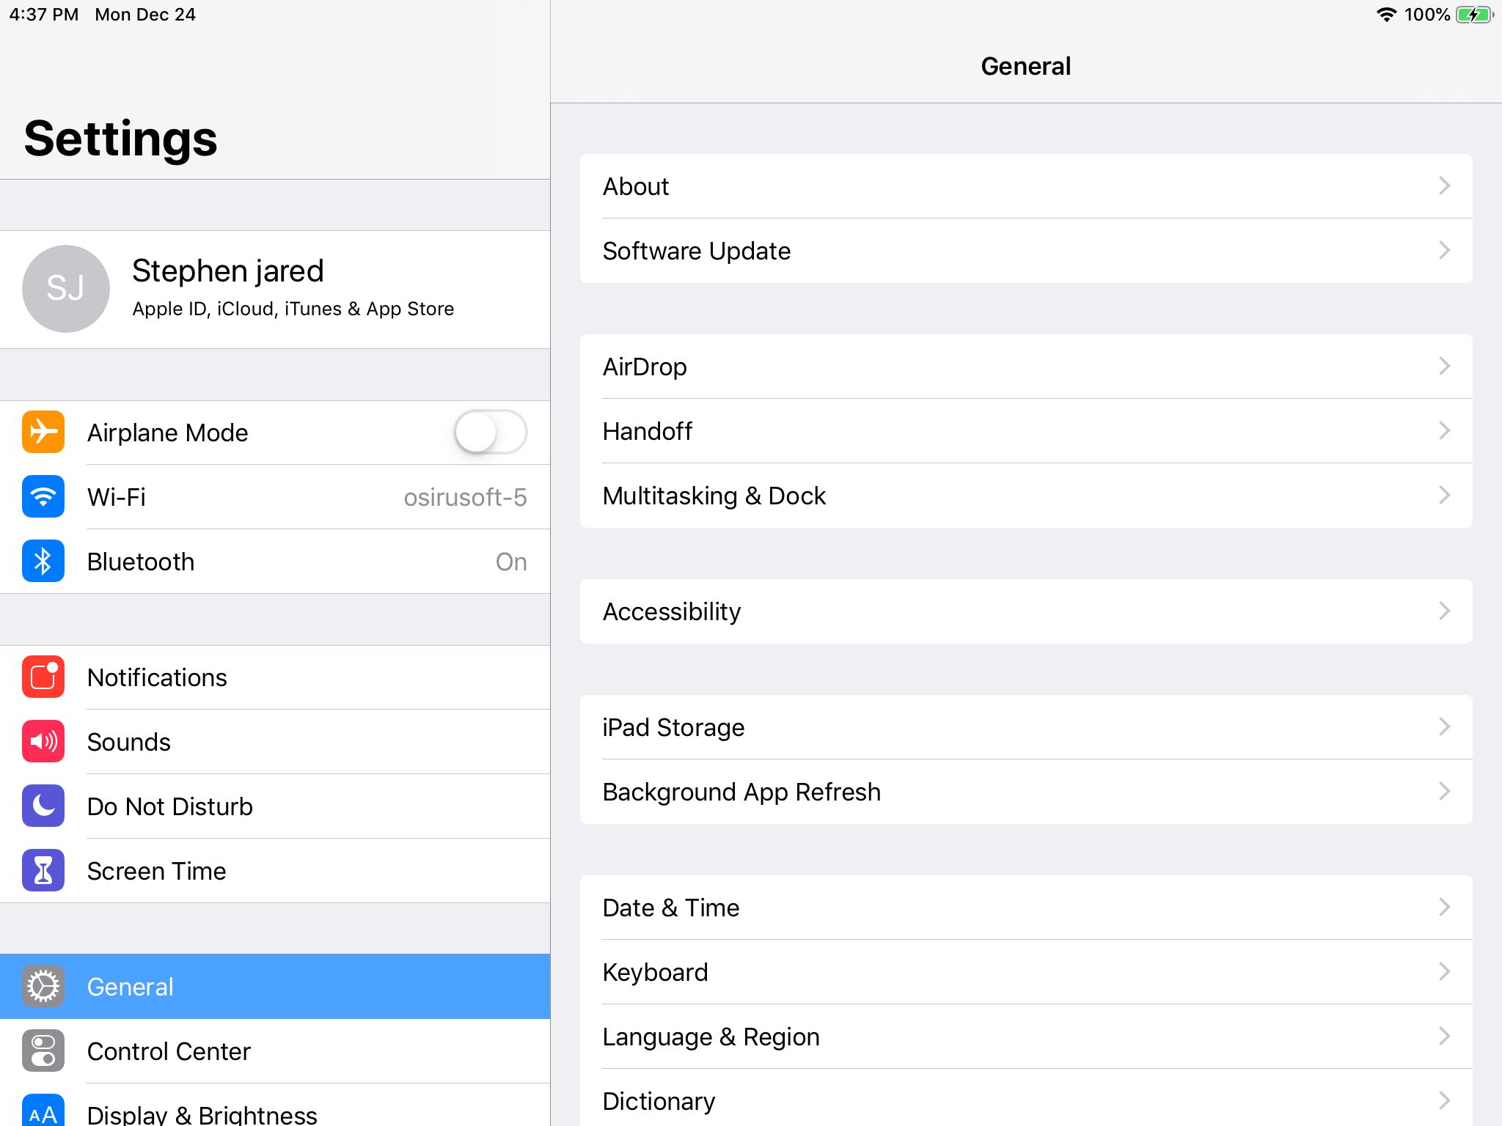Tap the red Notifications icon
The width and height of the screenshot is (1502, 1126).
click(x=43, y=677)
